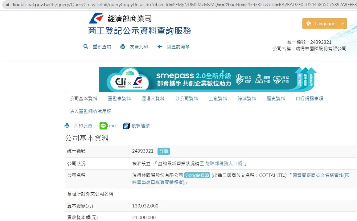The width and height of the screenshot is (357, 221).
Task: Click the 商工登記公示資料查詢服務 title
Action: point(140,31)
